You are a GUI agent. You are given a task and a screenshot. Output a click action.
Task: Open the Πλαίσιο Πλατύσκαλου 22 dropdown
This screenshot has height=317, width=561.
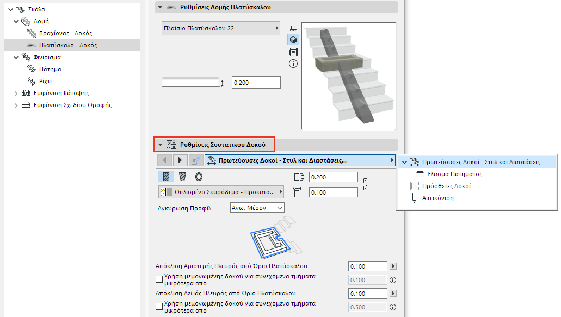pyautogui.click(x=221, y=28)
